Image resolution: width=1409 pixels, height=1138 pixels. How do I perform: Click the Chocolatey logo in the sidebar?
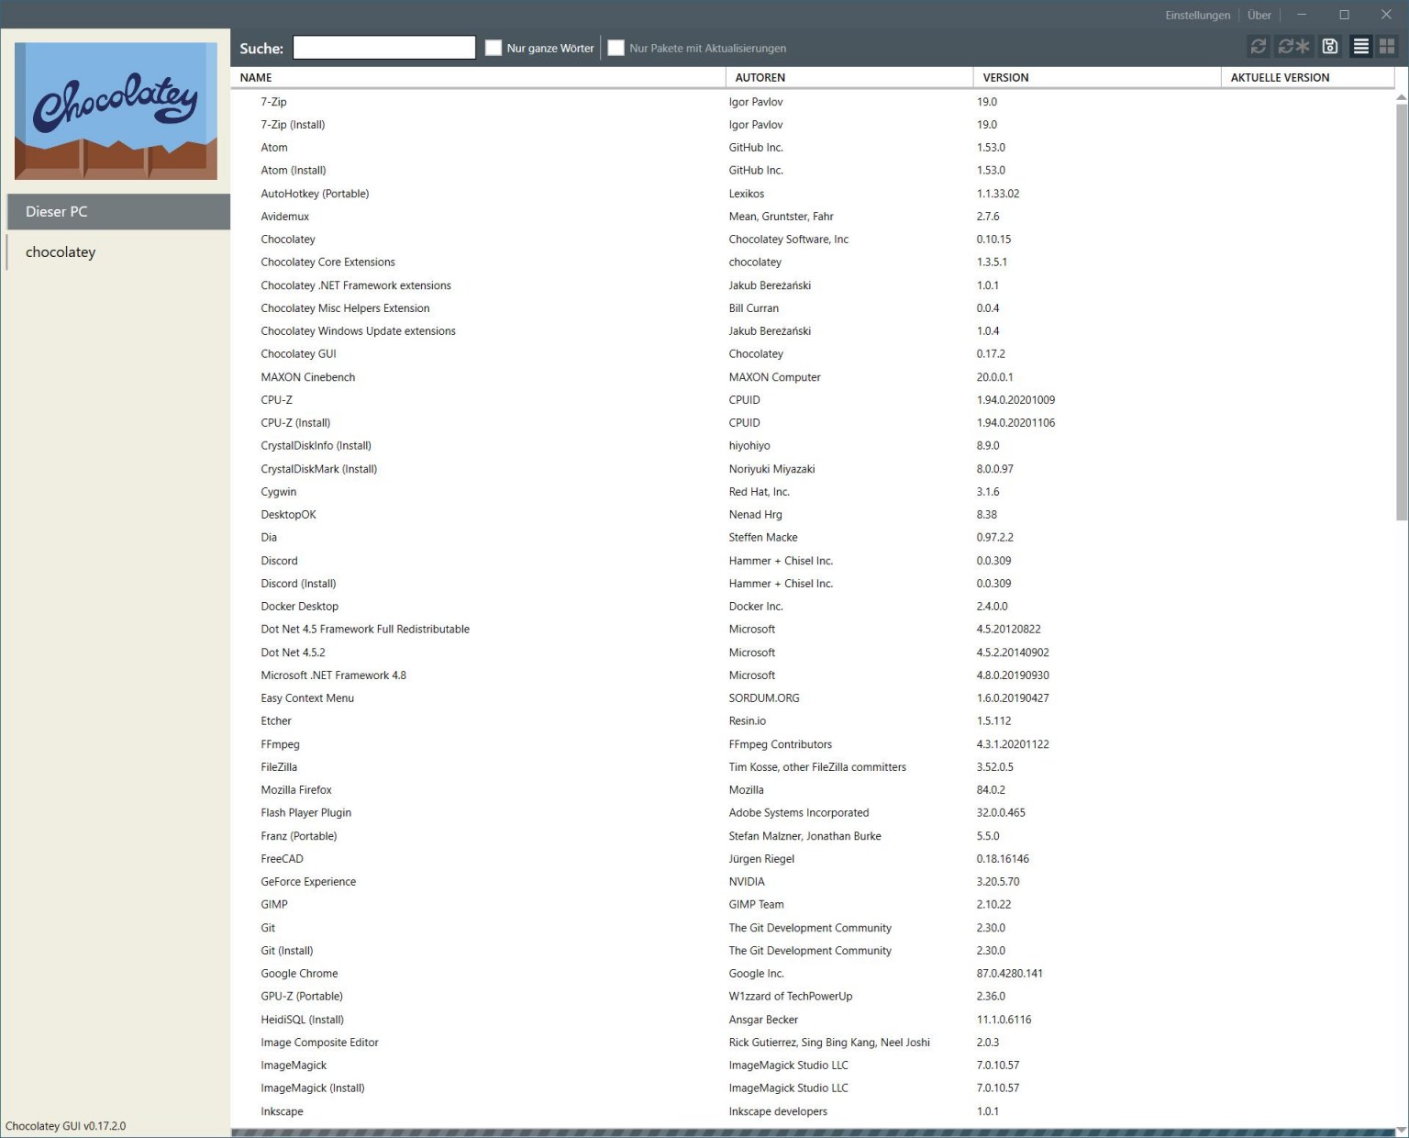116,109
